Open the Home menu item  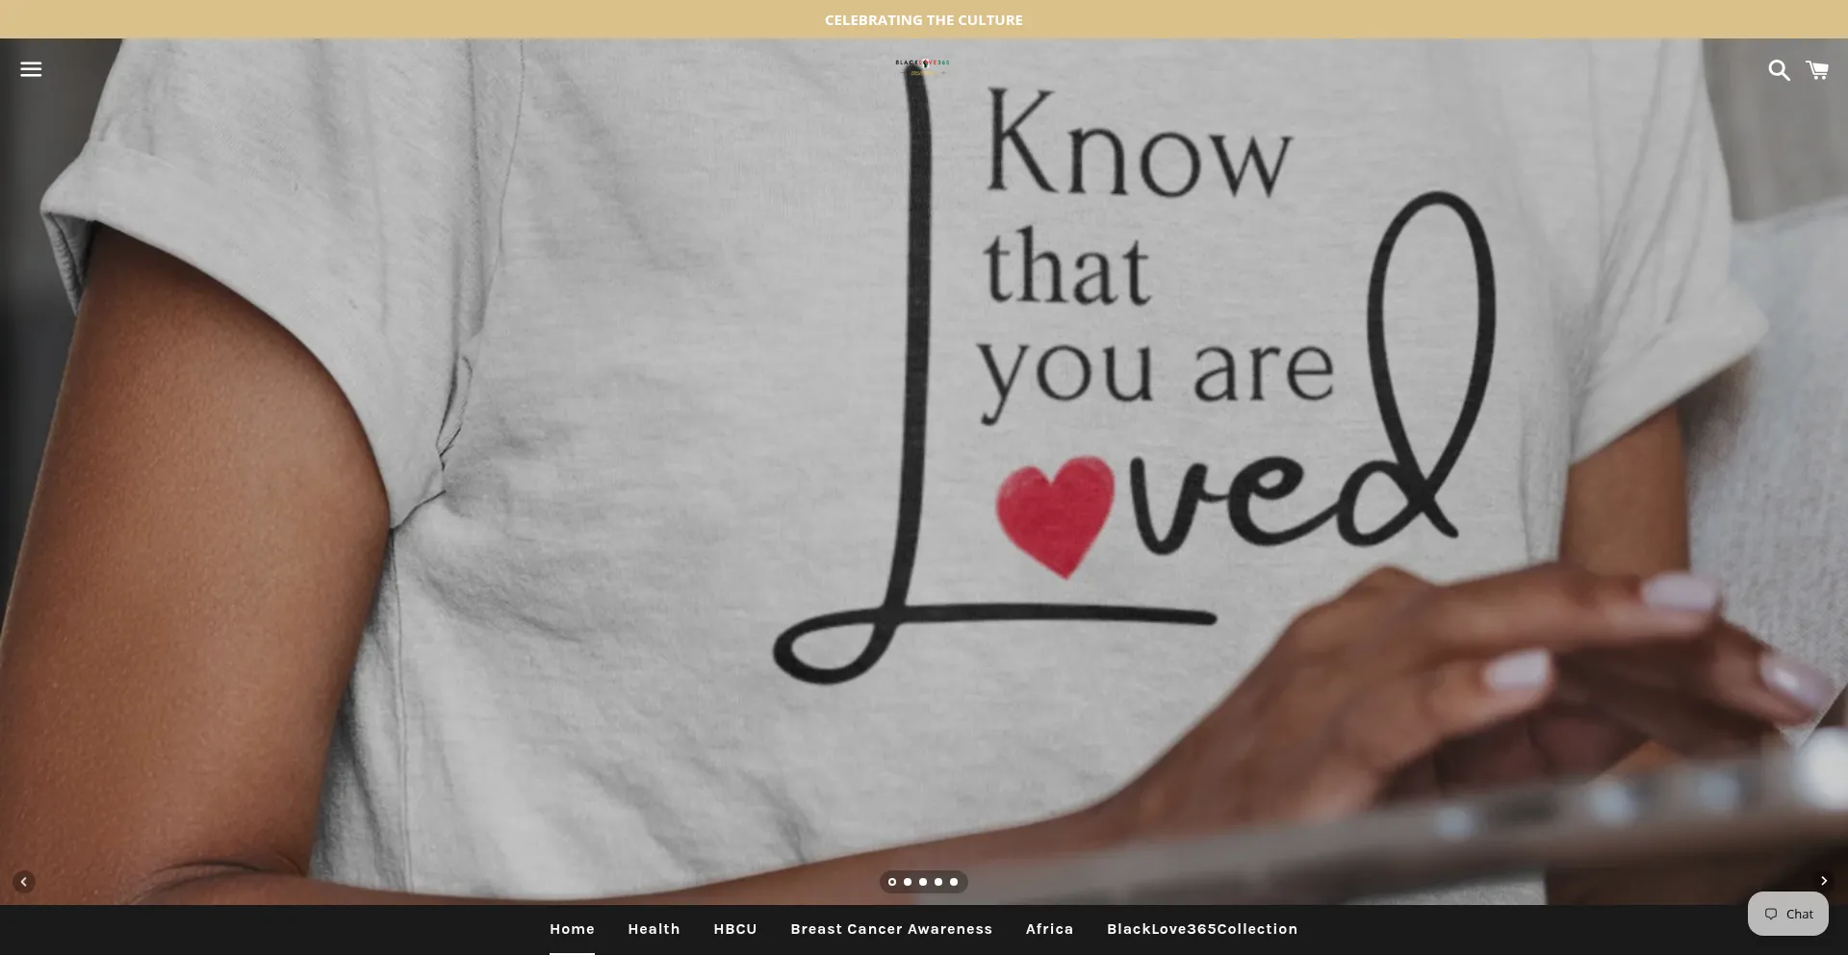click(572, 929)
